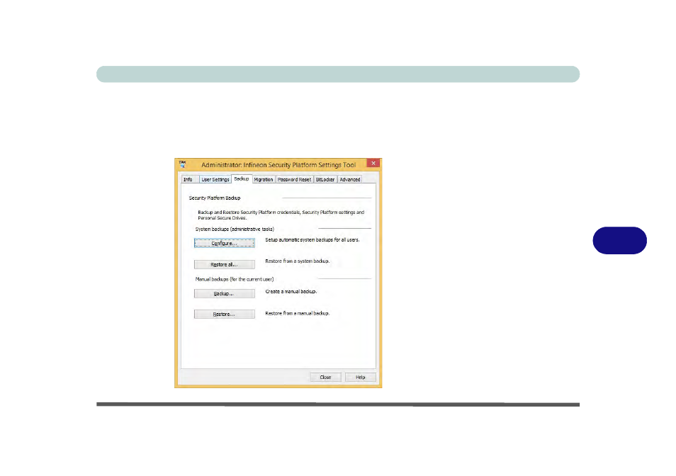
Task: Click the 'Security Platform Backup' heading text
Action: pyautogui.click(x=215, y=198)
